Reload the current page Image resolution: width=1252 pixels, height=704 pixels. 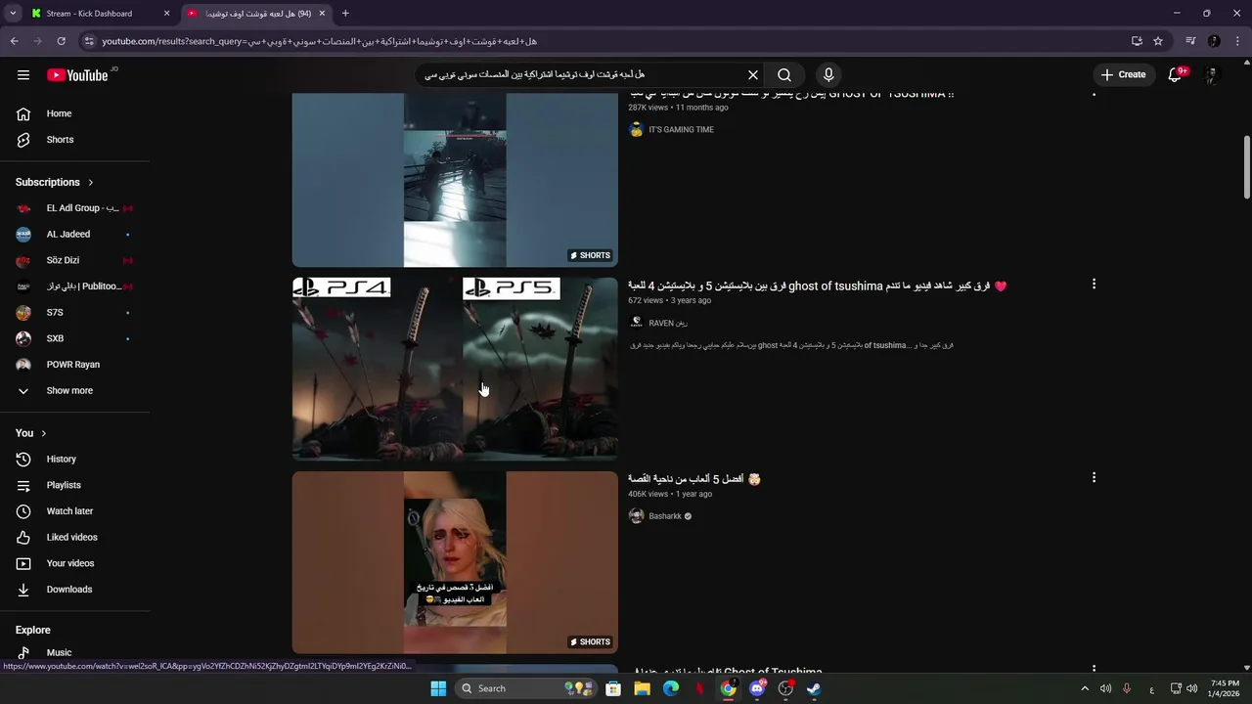click(x=61, y=41)
